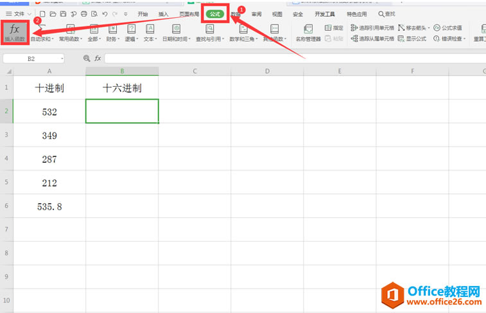Viewport: 486px width, 313px height.
Task: Switch to the Page Layout (页面布局) tab
Action: click(189, 14)
